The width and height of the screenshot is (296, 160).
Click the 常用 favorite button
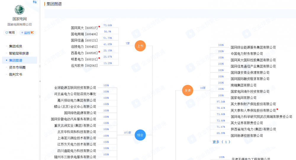tap(10, 33)
